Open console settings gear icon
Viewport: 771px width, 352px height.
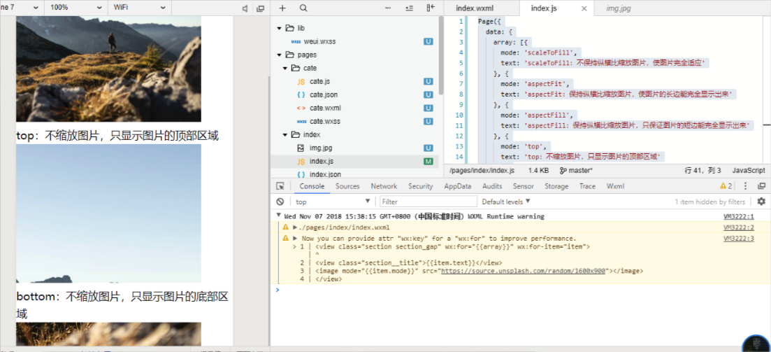761,202
